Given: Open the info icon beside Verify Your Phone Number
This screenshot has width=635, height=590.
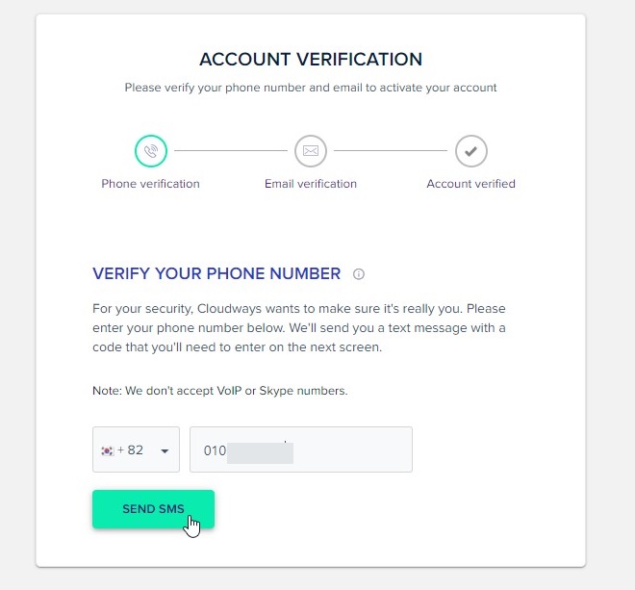Looking at the screenshot, I should [359, 274].
